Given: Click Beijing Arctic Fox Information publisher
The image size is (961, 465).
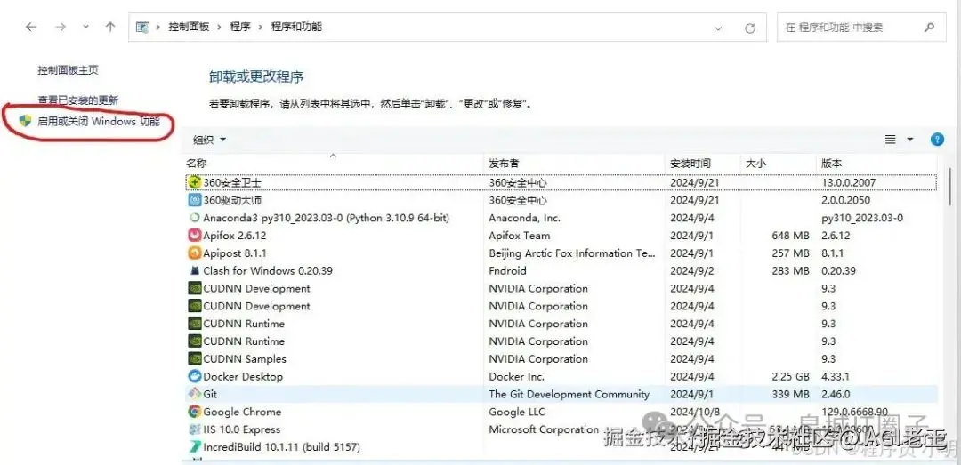Looking at the screenshot, I should pyautogui.click(x=572, y=253).
